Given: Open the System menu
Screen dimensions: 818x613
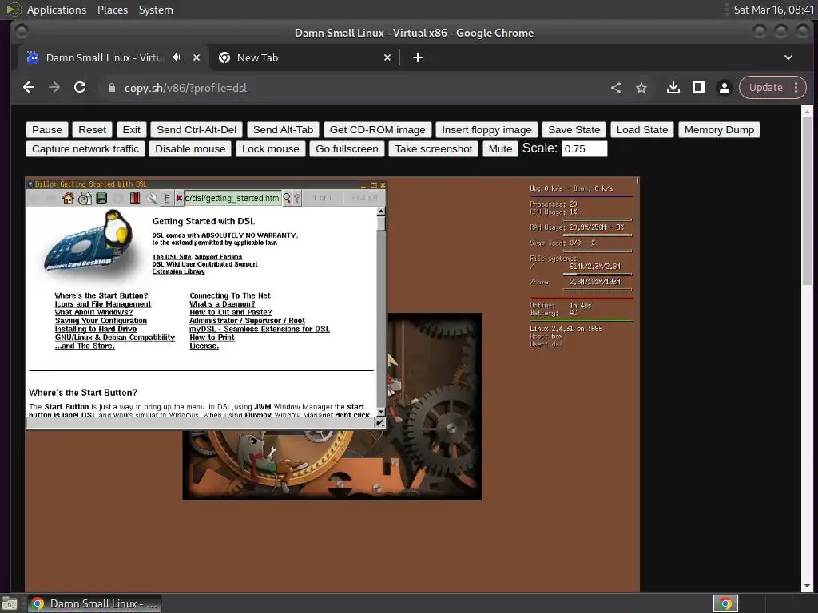Looking at the screenshot, I should [156, 10].
